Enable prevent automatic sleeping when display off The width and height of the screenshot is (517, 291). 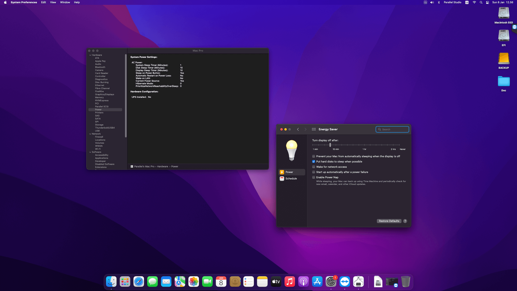[313, 156]
